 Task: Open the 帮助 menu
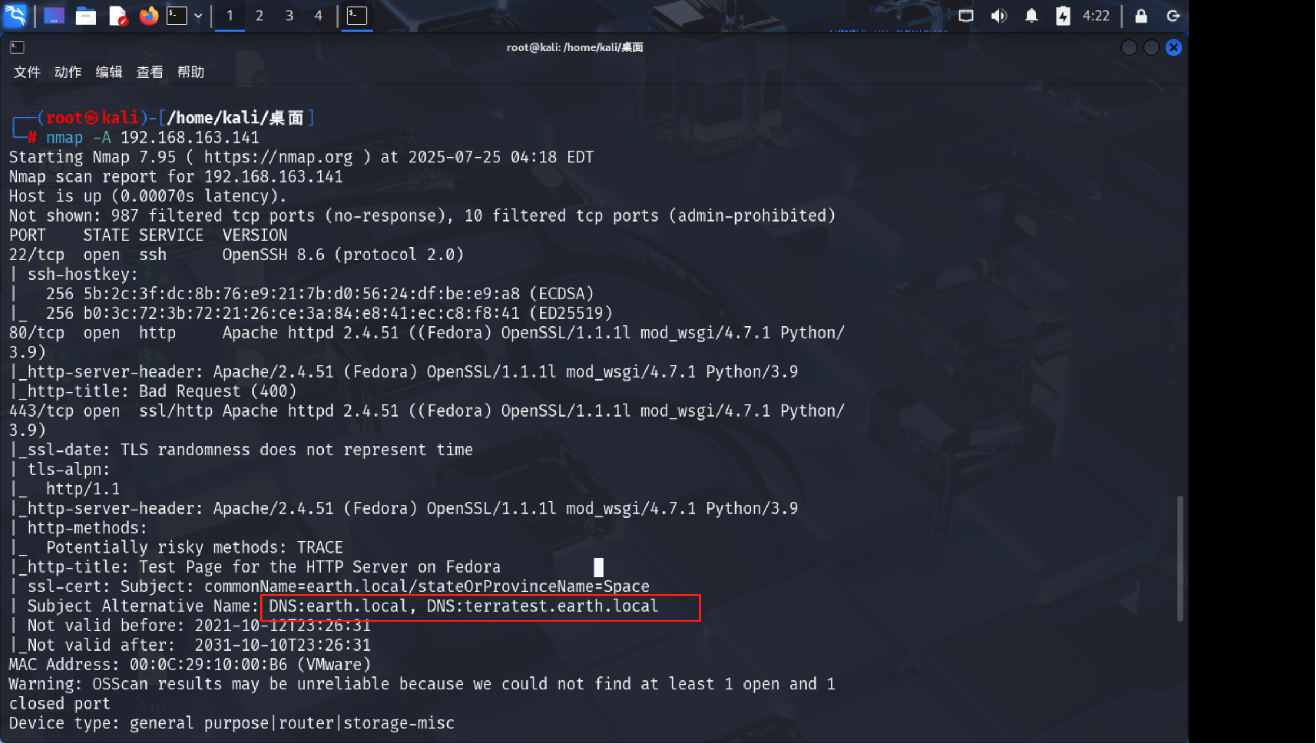pyautogui.click(x=190, y=72)
